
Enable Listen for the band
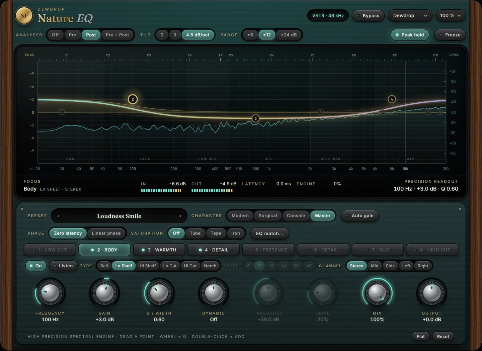tap(63, 266)
